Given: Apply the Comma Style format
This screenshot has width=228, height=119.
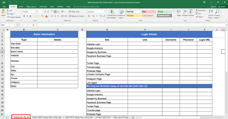Looking at the screenshot, I should coord(96,16).
